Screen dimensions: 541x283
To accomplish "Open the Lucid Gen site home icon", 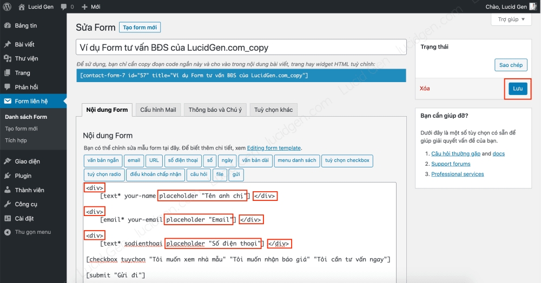I will click(22, 7).
